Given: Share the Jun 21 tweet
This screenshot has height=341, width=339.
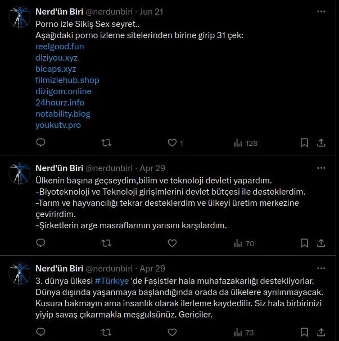Looking at the screenshot, I should [x=321, y=143].
